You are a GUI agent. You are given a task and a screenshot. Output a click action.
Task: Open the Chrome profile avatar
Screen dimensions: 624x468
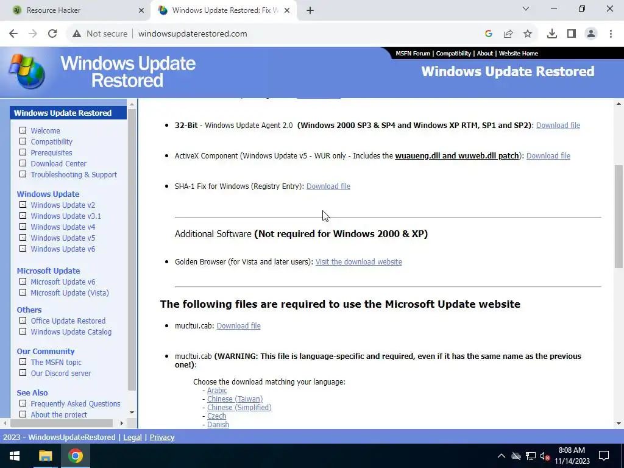[x=591, y=34]
